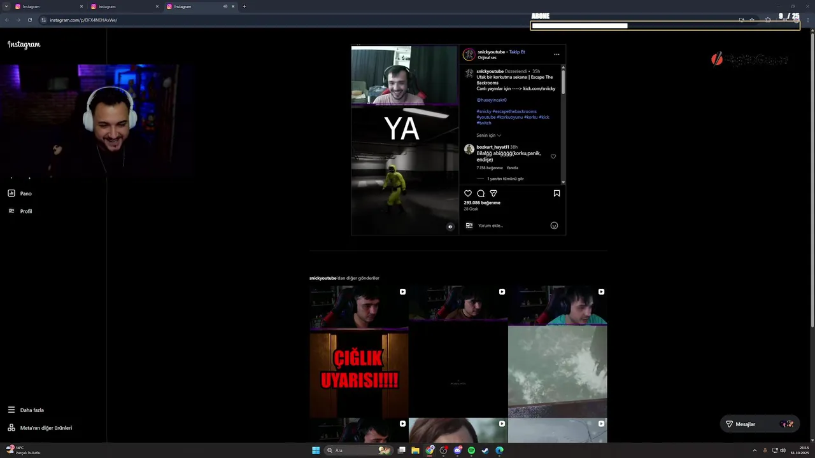Reload the page

[29, 20]
